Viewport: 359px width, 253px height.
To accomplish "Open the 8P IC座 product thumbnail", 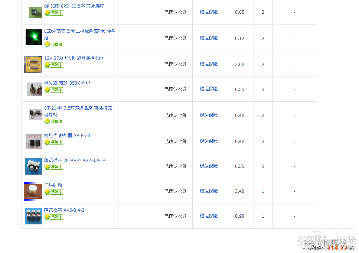I will tap(36, 12).
